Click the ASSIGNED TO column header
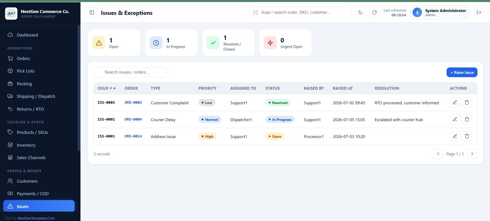The image size is (490, 221). [x=243, y=88]
